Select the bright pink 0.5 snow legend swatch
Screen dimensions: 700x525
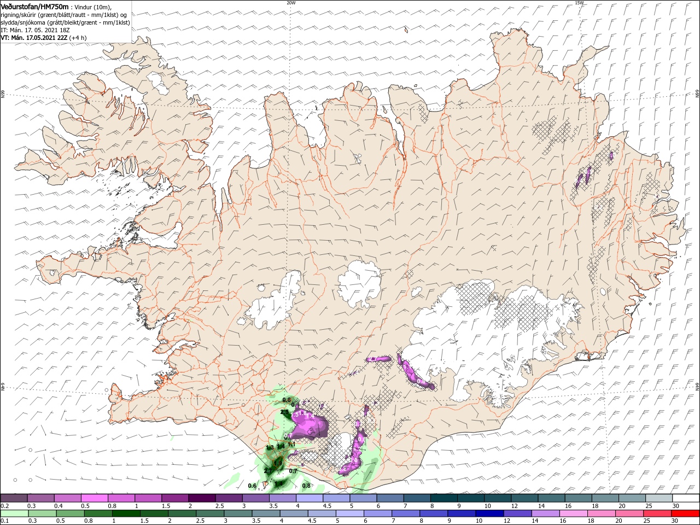click(x=94, y=498)
